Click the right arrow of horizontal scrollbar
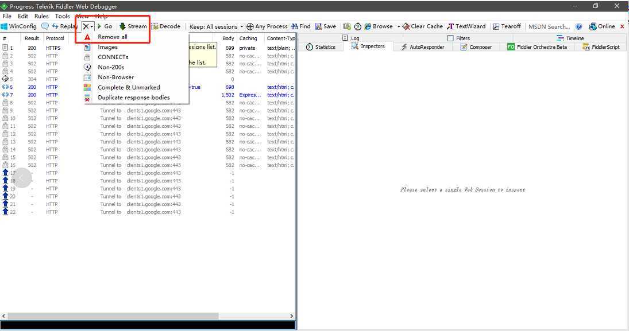Image resolution: width=629 pixels, height=331 pixels. 292,316
